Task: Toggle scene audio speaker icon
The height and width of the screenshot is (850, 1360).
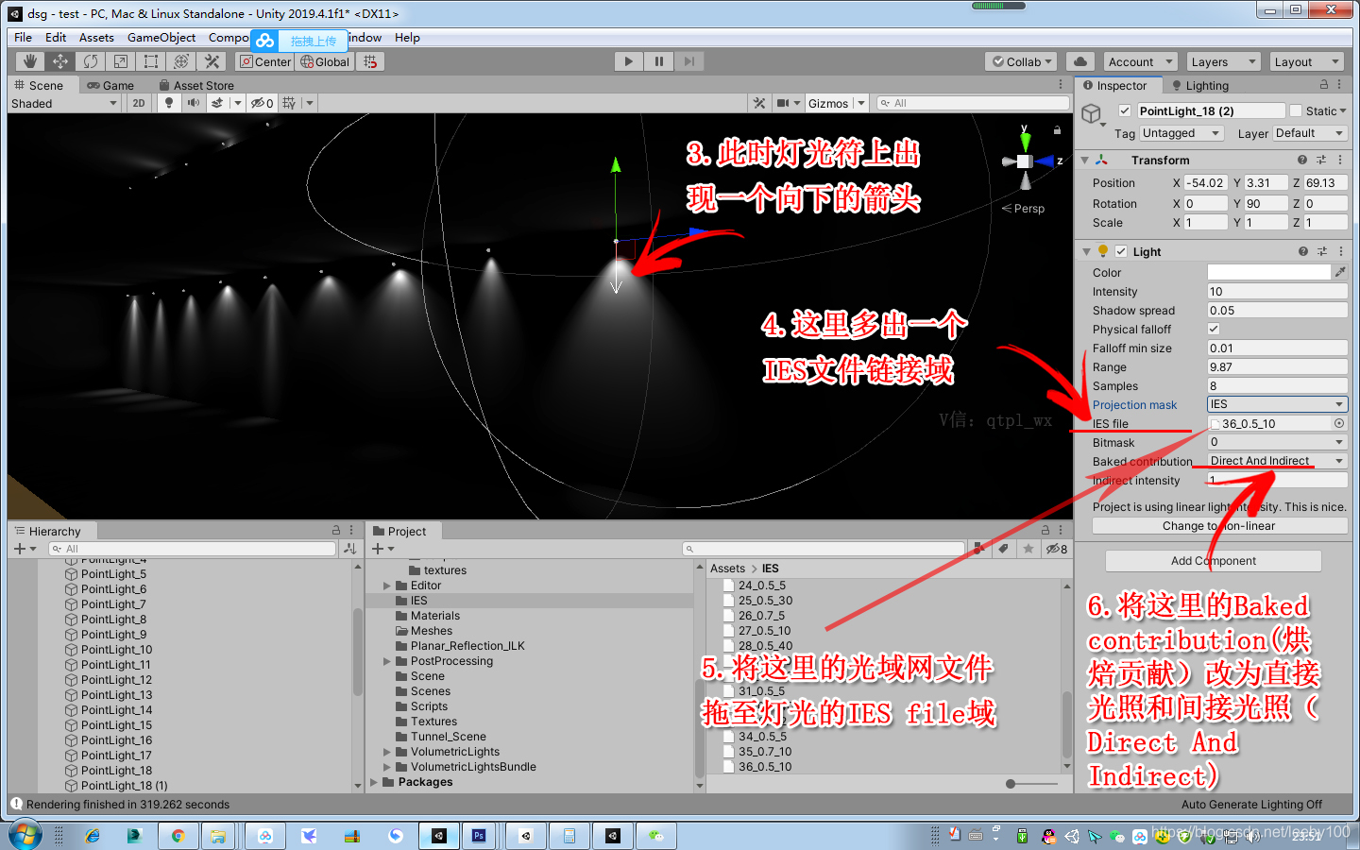Action: click(x=194, y=103)
